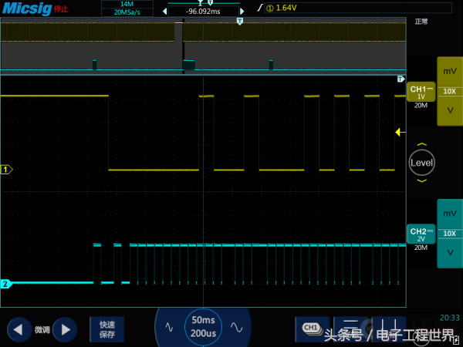The width and height of the screenshot is (463, 347).
Task: Tap mV on the CH1 vertical scale
Action: click(x=450, y=71)
